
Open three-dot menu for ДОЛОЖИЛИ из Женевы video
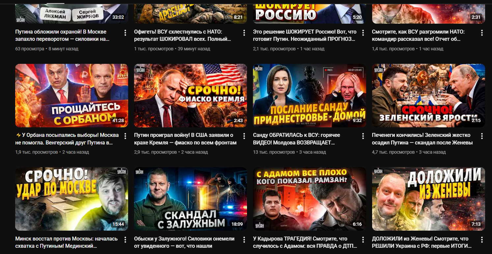[482, 240]
